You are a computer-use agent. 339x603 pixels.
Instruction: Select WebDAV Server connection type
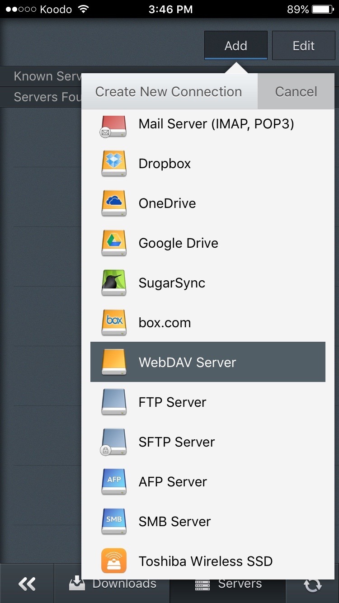coord(208,362)
